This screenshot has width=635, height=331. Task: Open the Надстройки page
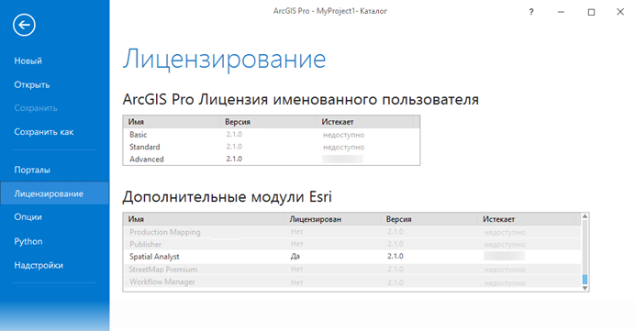tap(39, 266)
